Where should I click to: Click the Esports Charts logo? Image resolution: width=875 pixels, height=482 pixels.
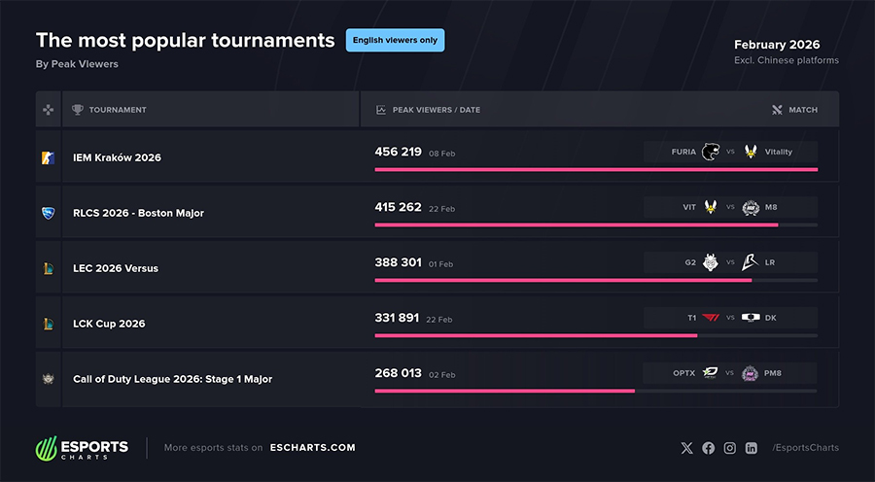click(x=82, y=448)
